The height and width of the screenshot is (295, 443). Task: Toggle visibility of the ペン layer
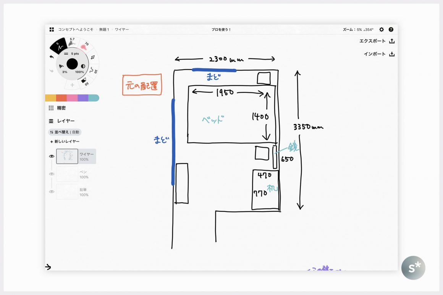pos(52,174)
